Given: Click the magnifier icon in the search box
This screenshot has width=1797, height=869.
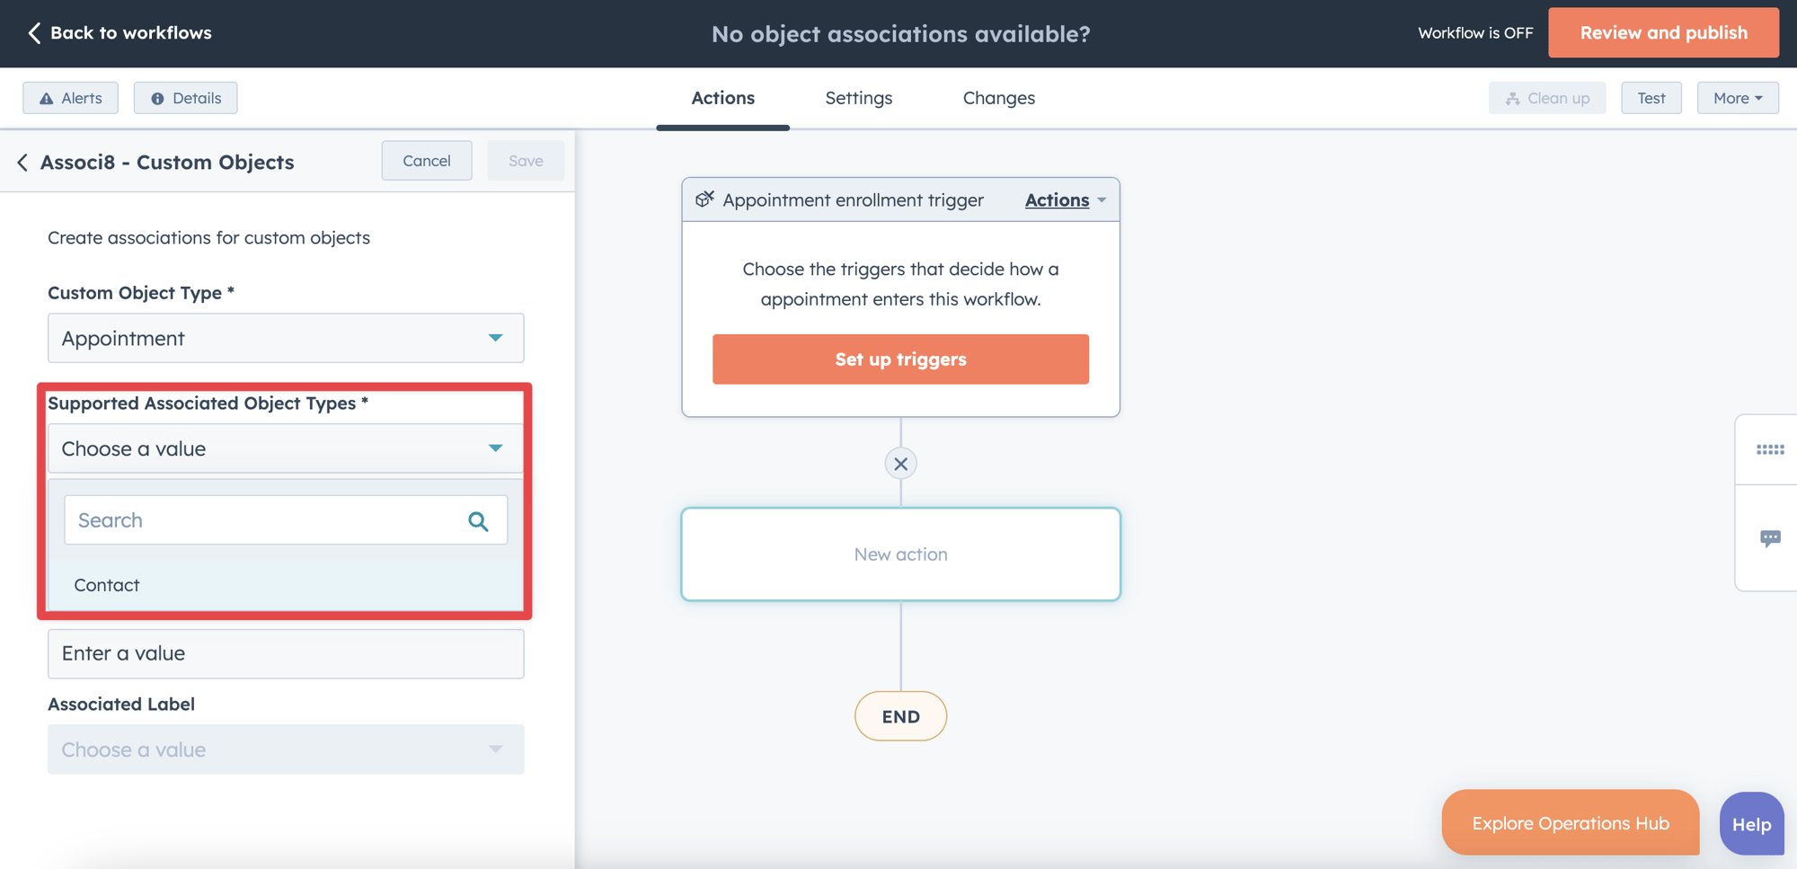Looking at the screenshot, I should 477,519.
